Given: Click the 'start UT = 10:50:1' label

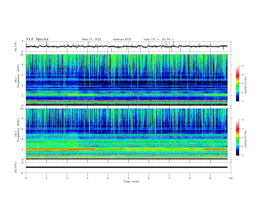Looking at the screenshot, I should tap(159, 39).
